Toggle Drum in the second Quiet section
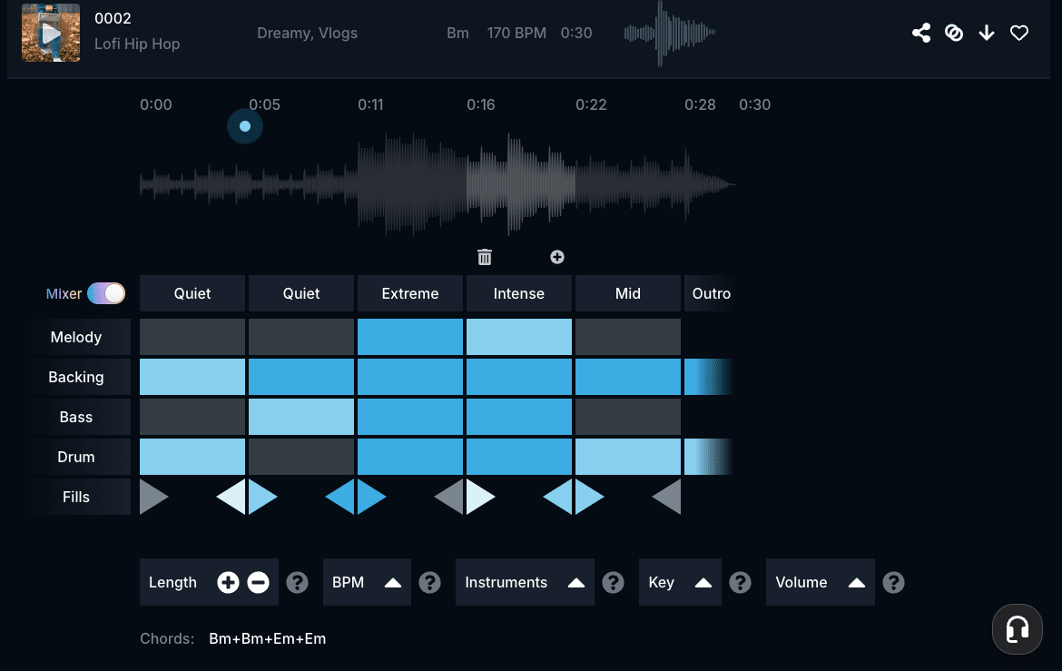1062x671 pixels. point(301,457)
